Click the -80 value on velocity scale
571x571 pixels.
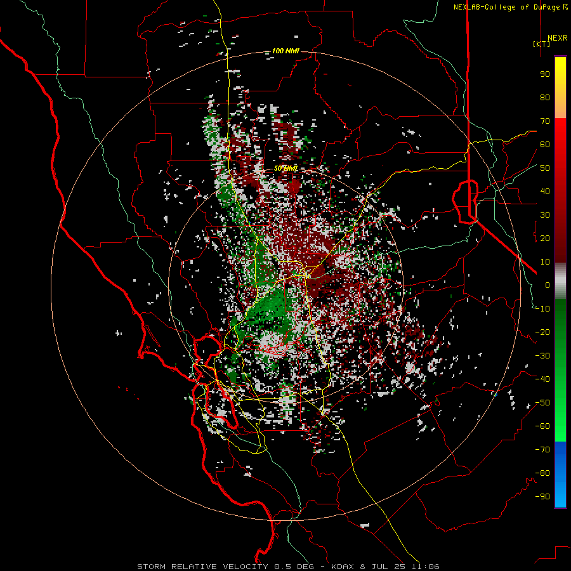pos(542,473)
